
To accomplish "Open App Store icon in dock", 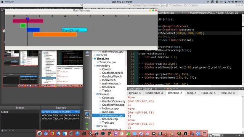I will [77, 133].
